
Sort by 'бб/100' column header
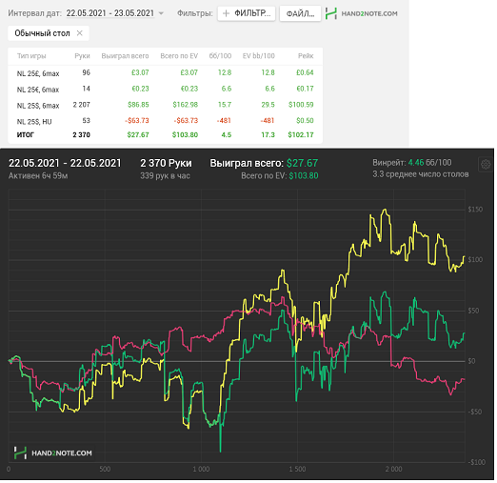[220, 56]
